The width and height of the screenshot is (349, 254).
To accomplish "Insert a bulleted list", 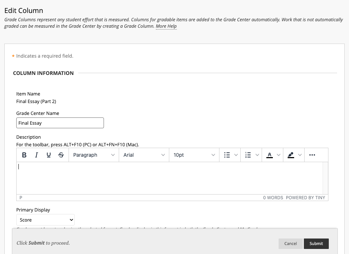I will coord(227,155).
